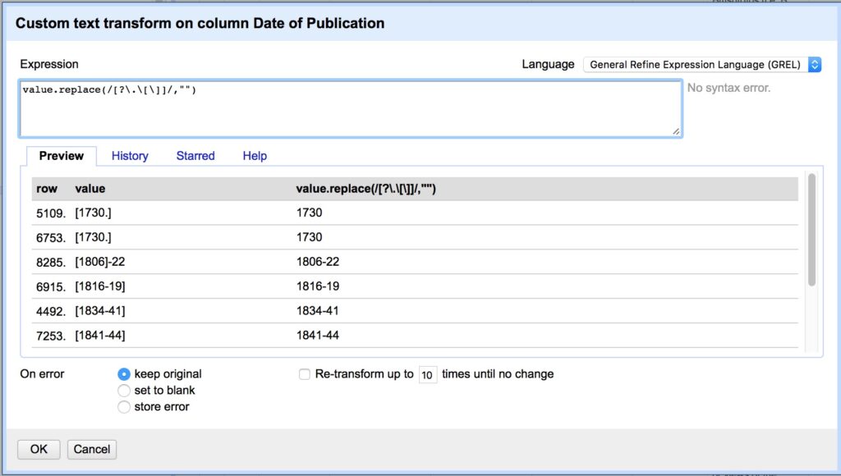The image size is (841, 476).
Task: Switch to the History tab
Action: [129, 156]
